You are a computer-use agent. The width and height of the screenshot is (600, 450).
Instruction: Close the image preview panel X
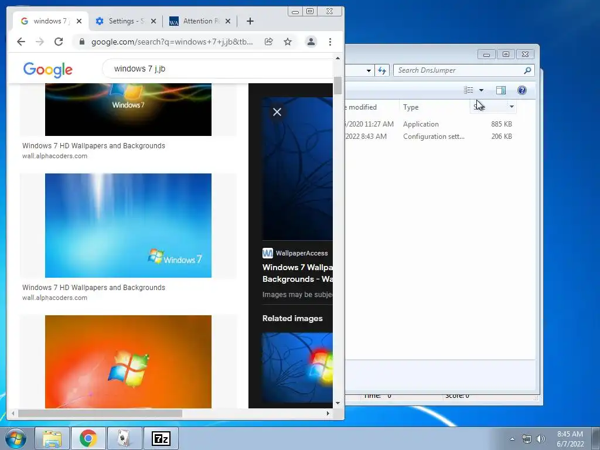277,112
